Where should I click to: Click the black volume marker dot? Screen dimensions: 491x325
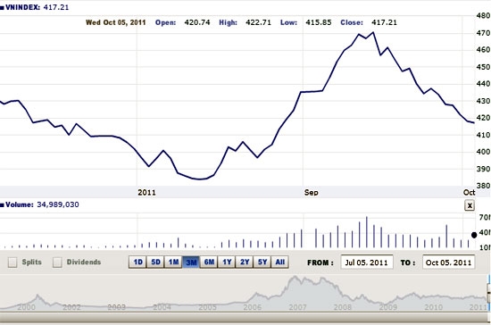pyautogui.click(x=474, y=235)
